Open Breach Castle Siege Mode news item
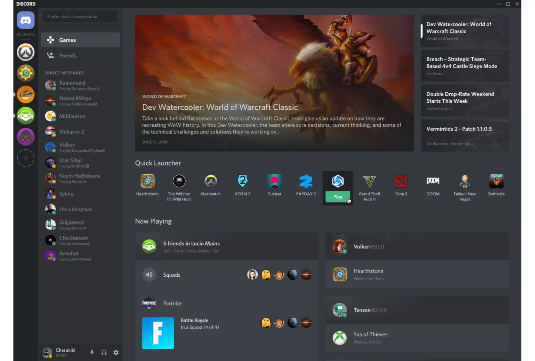The height and width of the screenshot is (361, 535). tap(464, 66)
